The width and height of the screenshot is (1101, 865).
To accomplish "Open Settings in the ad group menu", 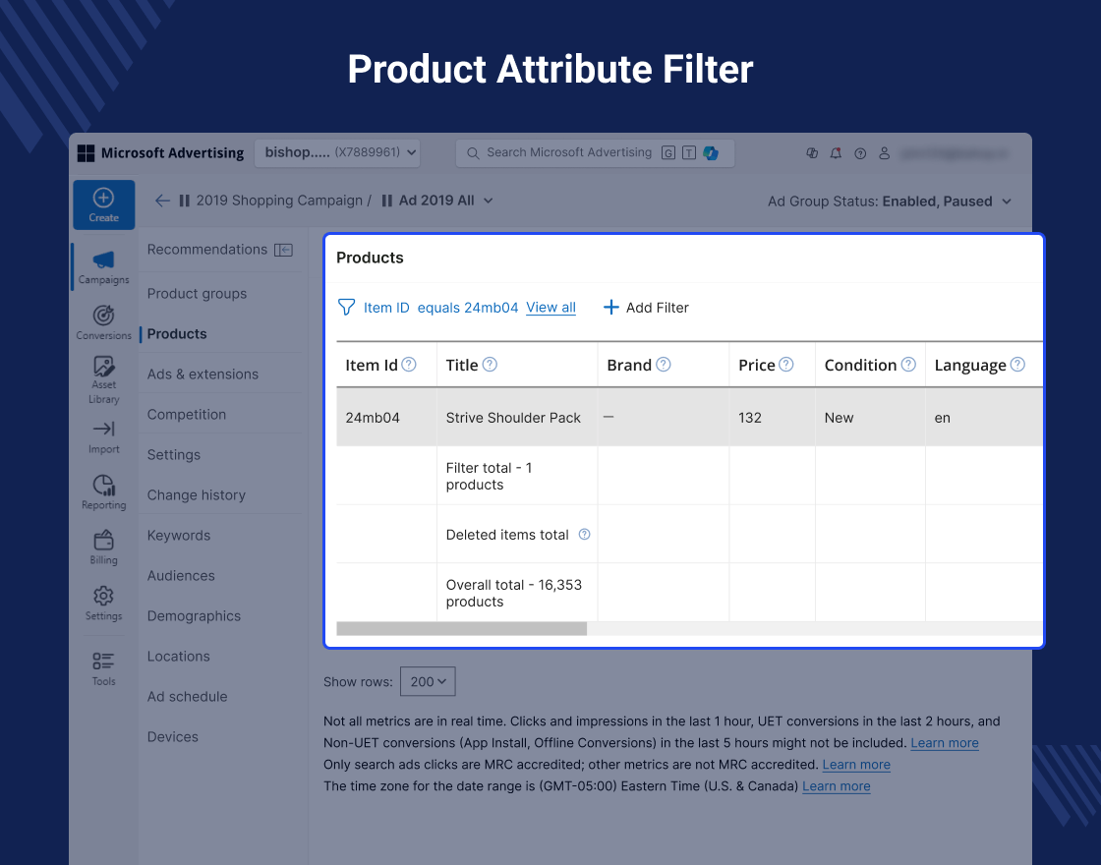I will (173, 455).
